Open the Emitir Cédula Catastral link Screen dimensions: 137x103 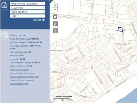(19, 70)
